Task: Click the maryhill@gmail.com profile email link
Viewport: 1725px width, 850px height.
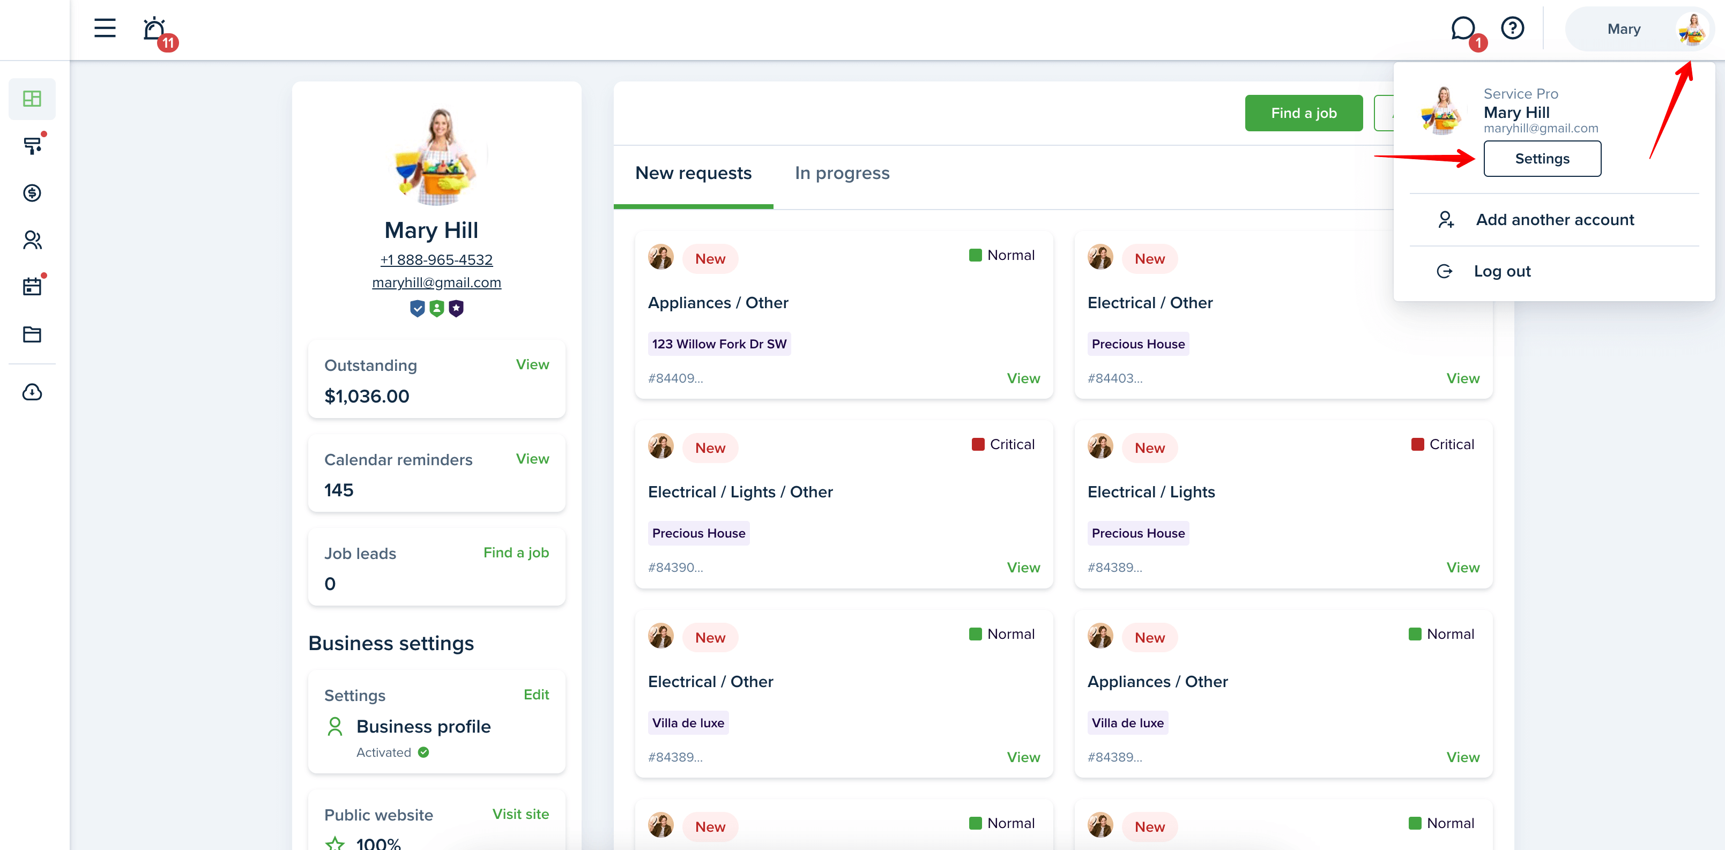Action: click(x=436, y=282)
